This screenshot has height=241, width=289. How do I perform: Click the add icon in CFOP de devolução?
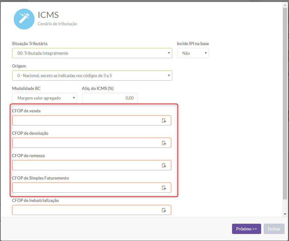[x=164, y=143]
